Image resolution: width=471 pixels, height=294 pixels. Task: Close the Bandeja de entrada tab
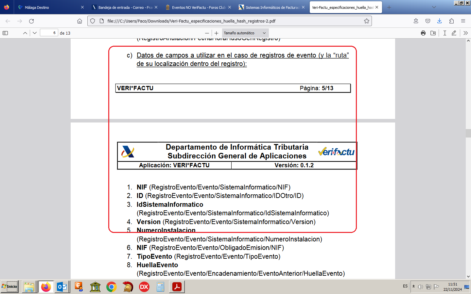point(156,7)
